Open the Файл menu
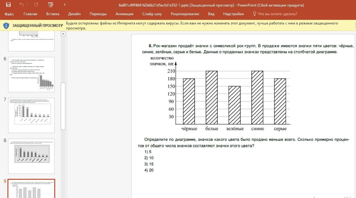Viewport: 356px width, 198px height. point(9,14)
